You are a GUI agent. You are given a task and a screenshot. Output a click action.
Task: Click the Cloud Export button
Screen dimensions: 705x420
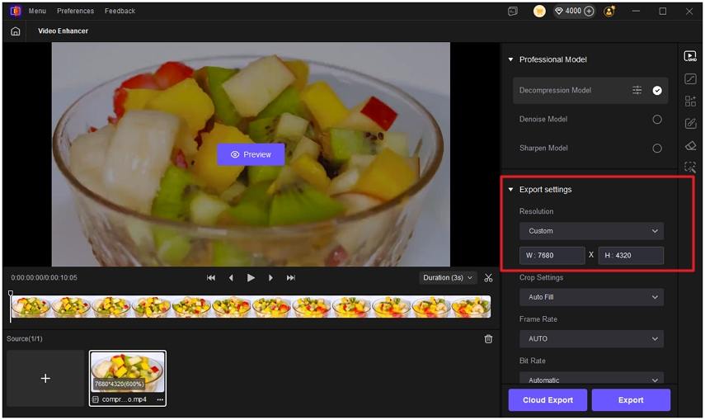click(x=548, y=400)
